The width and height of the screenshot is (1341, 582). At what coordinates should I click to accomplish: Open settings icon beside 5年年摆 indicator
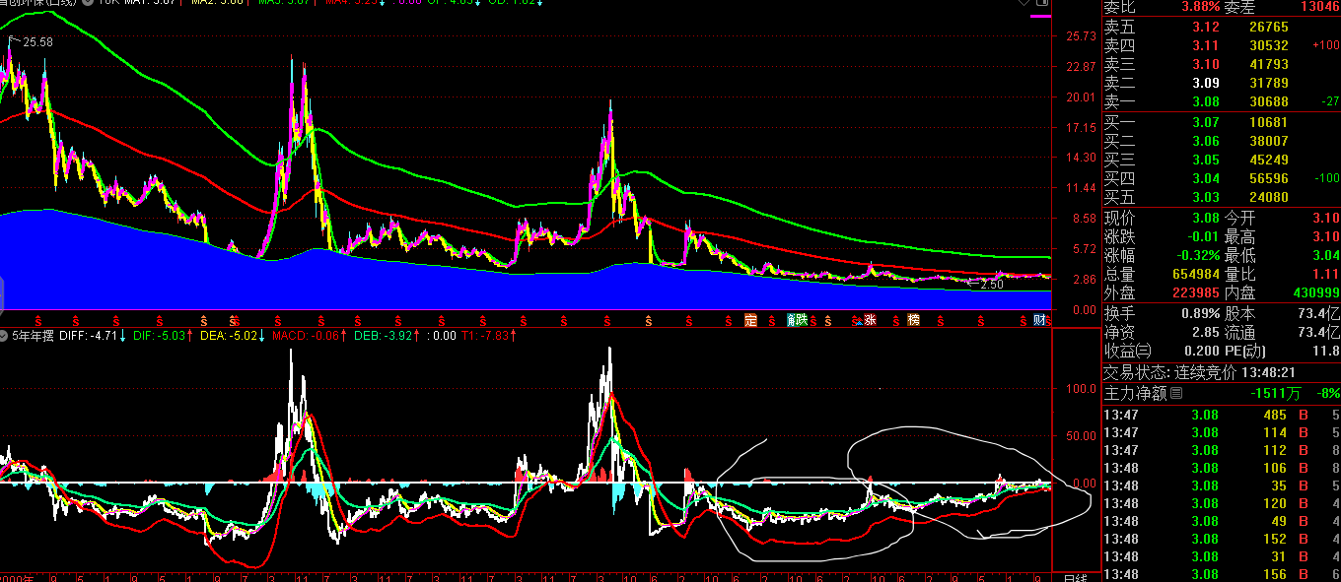[x=5, y=336]
